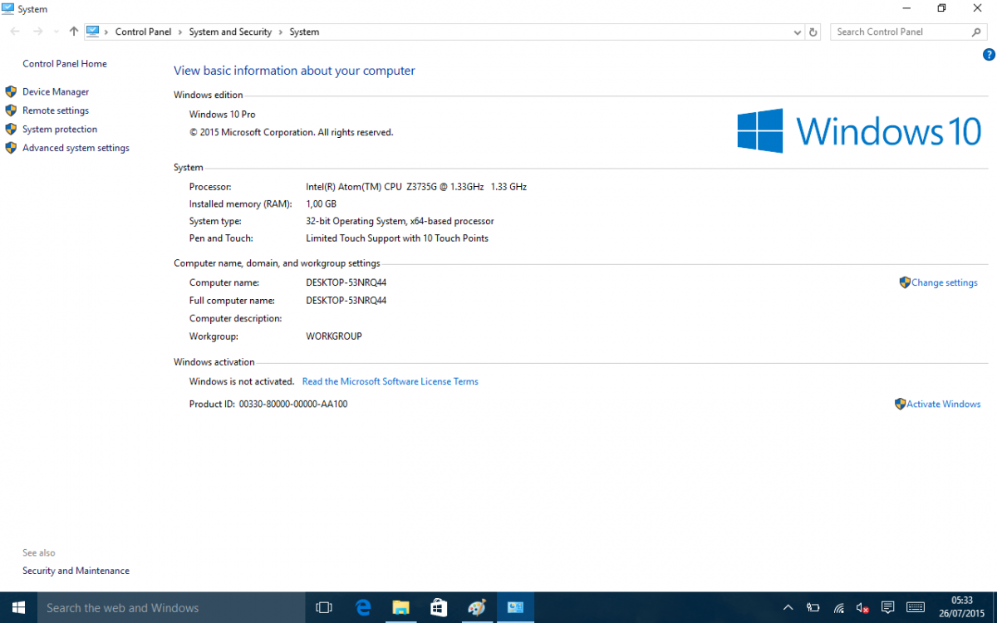Click the installed memory value 1,00 GB

click(321, 204)
